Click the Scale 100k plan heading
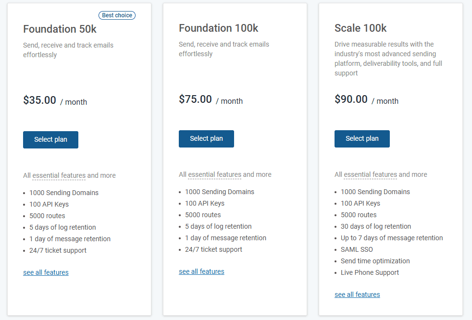This screenshot has width=472, height=320. click(x=360, y=28)
